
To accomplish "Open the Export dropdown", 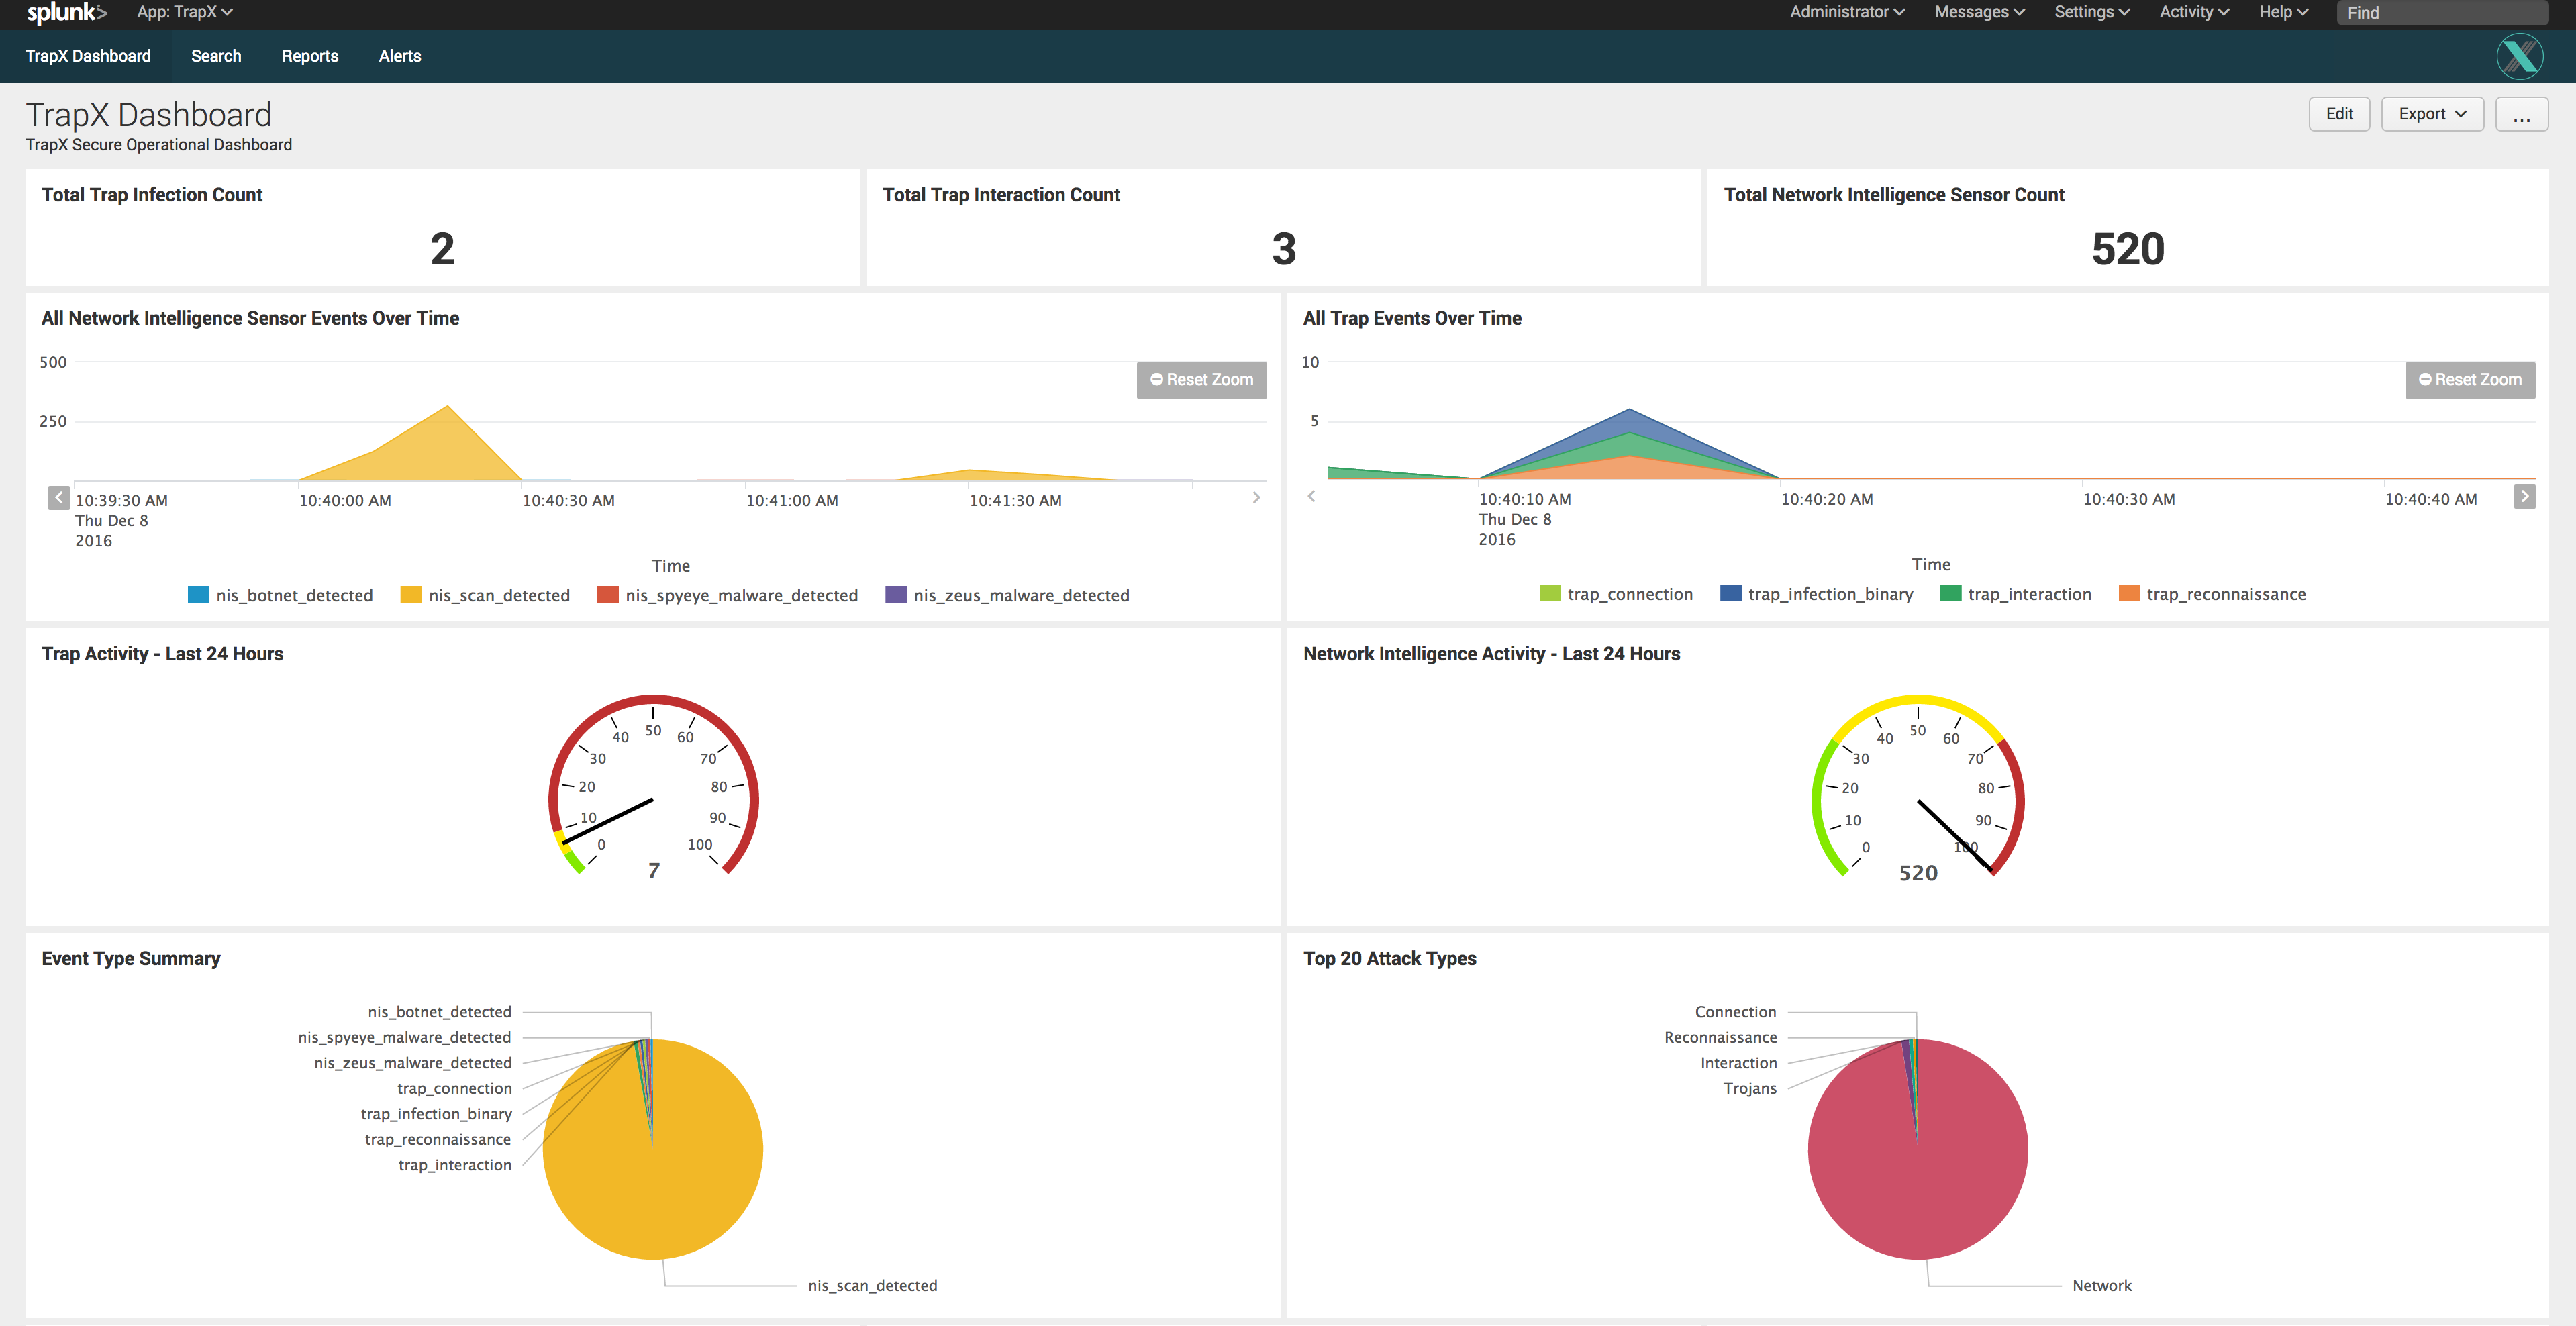I will [x=2432, y=114].
